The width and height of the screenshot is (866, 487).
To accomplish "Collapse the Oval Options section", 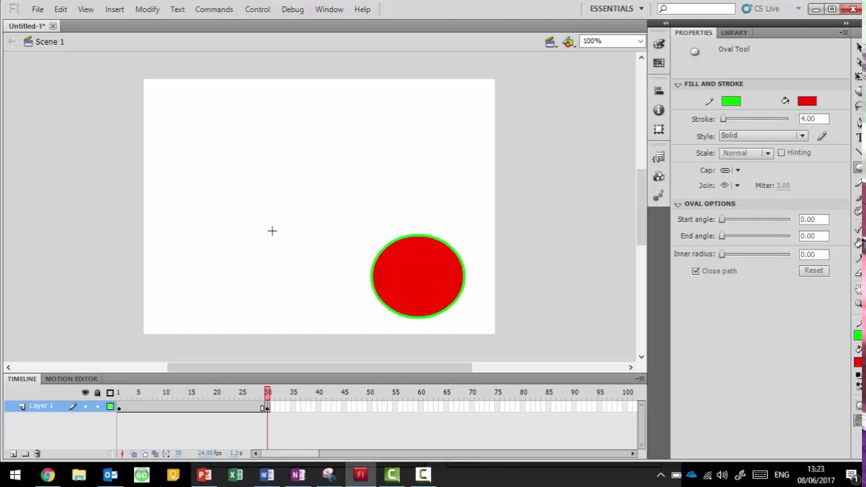I will click(x=678, y=204).
